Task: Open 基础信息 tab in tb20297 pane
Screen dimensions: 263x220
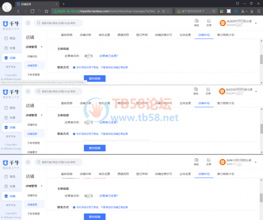Action: [x=67, y=35]
